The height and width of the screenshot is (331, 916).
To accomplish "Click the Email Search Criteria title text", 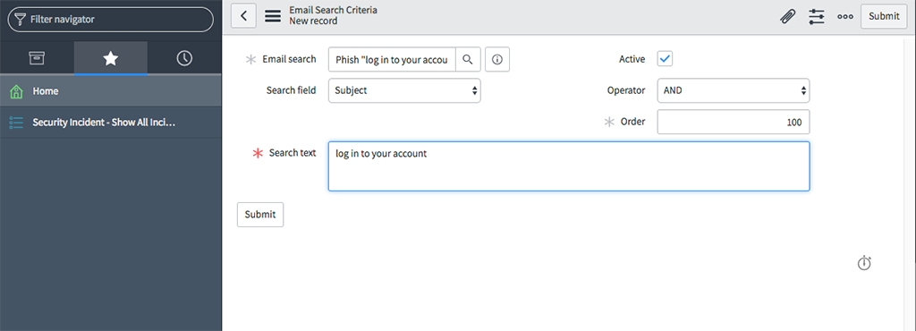I will 333,10.
